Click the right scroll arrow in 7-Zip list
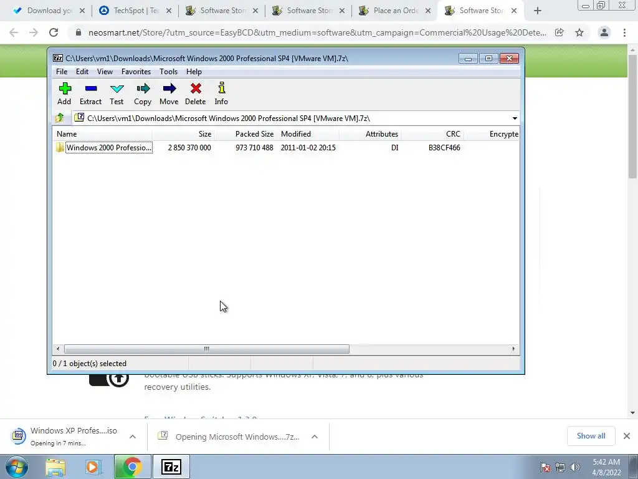This screenshot has height=479, width=638. pyautogui.click(x=513, y=349)
